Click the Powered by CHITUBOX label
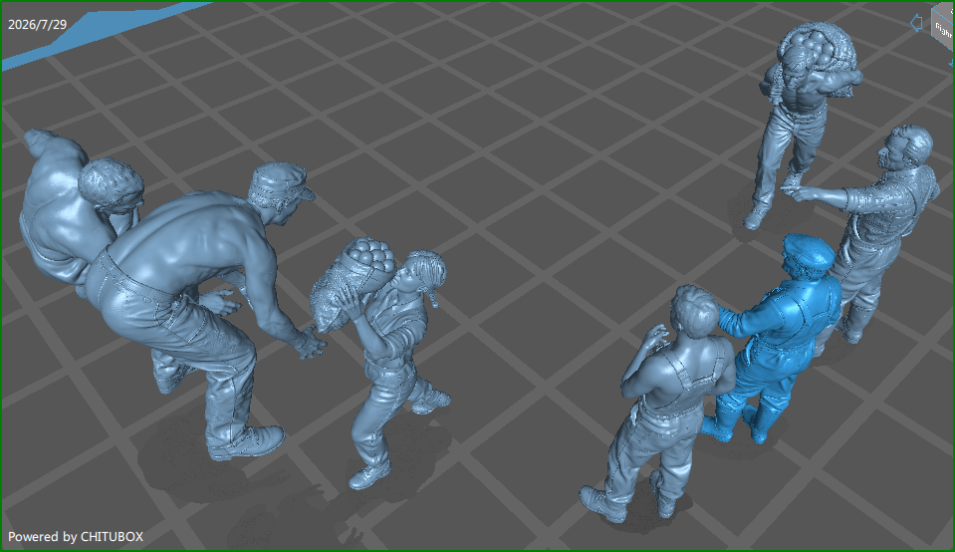This screenshot has height=552, width=955. [76, 537]
